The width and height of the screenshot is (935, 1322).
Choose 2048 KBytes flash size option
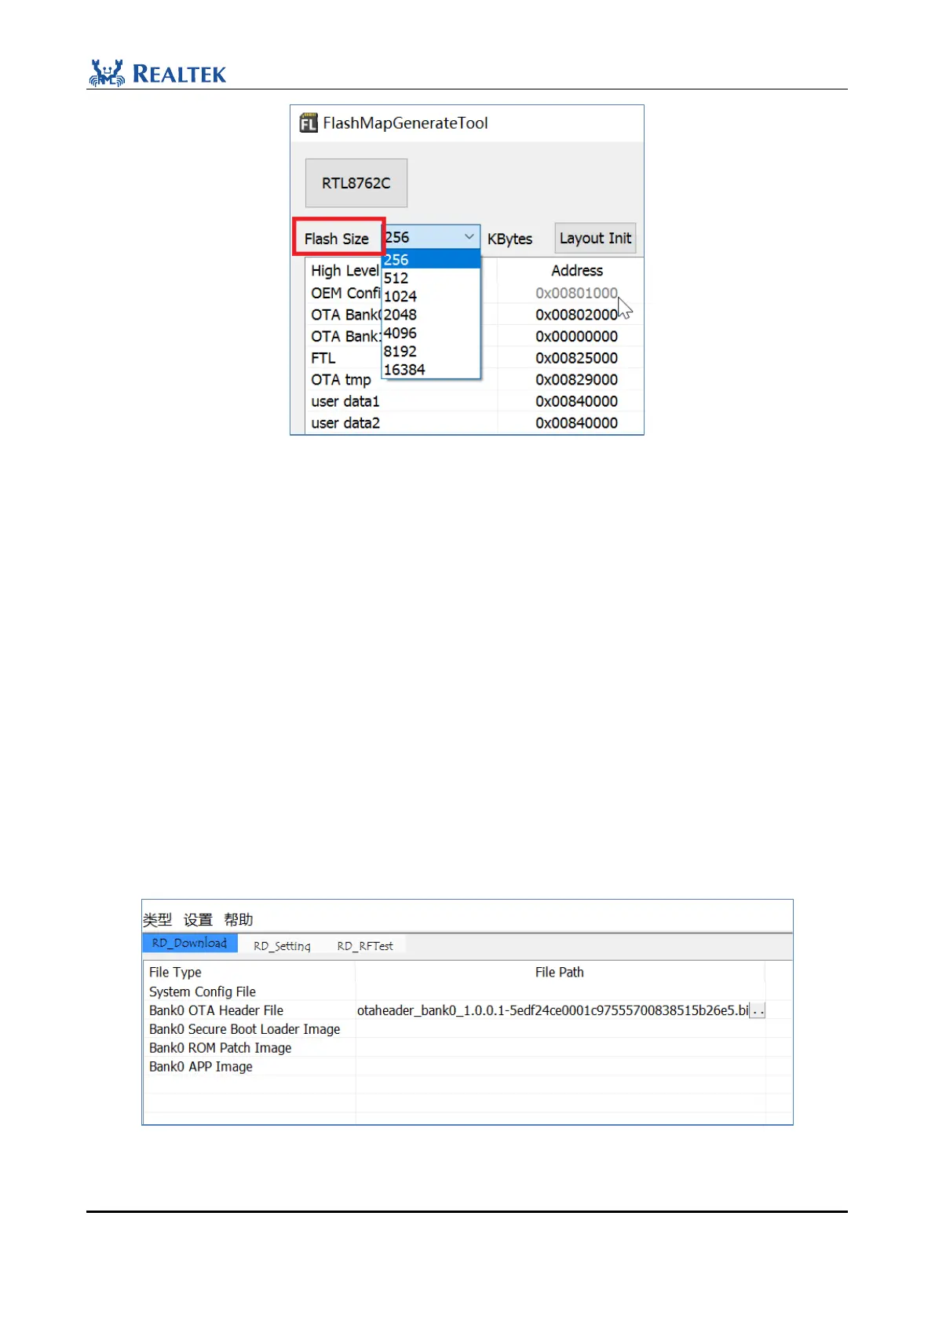[x=431, y=314]
